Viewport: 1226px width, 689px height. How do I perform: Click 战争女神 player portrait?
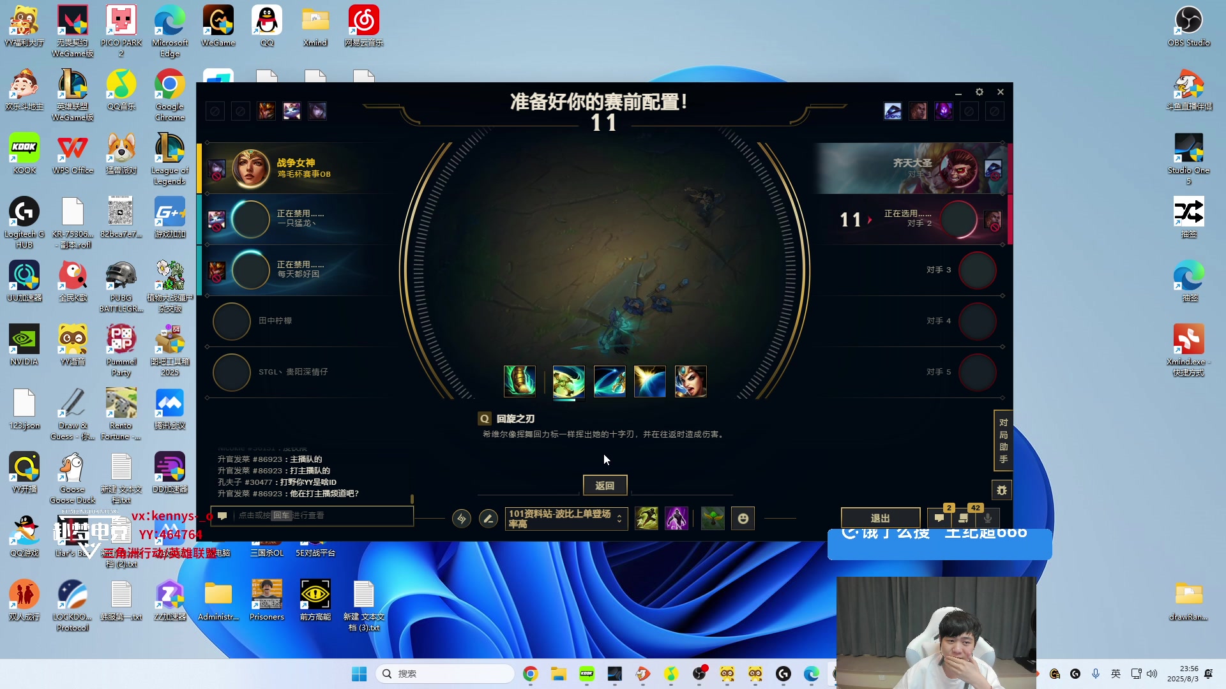[250, 168]
